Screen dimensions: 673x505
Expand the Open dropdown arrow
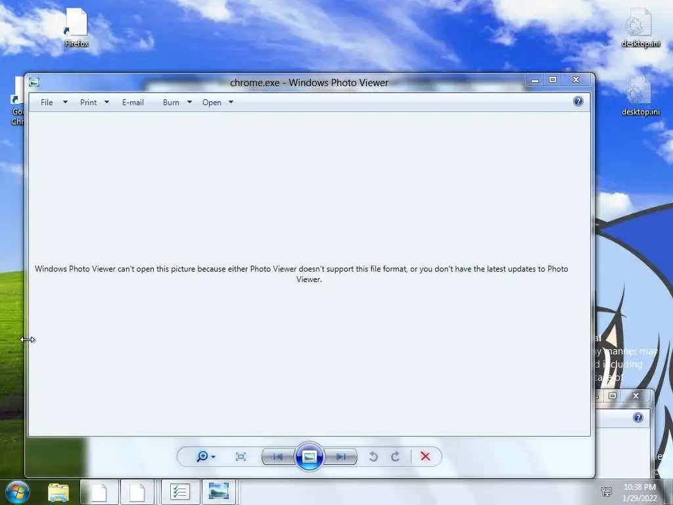click(231, 102)
